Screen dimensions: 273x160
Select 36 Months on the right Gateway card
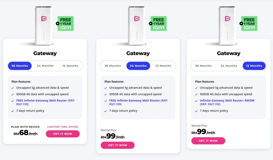203,66
